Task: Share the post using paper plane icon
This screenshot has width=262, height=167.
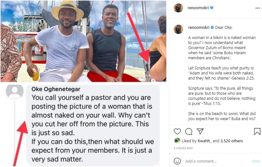Action: click(x=200, y=131)
